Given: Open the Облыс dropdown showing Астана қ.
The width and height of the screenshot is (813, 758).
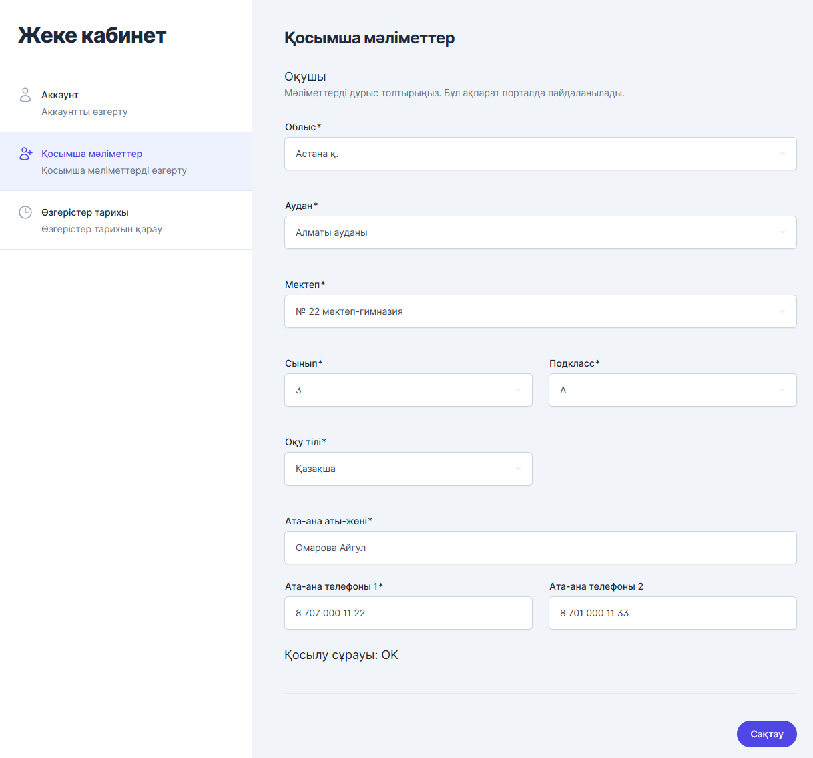Looking at the screenshot, I should [x=540, y=154].
